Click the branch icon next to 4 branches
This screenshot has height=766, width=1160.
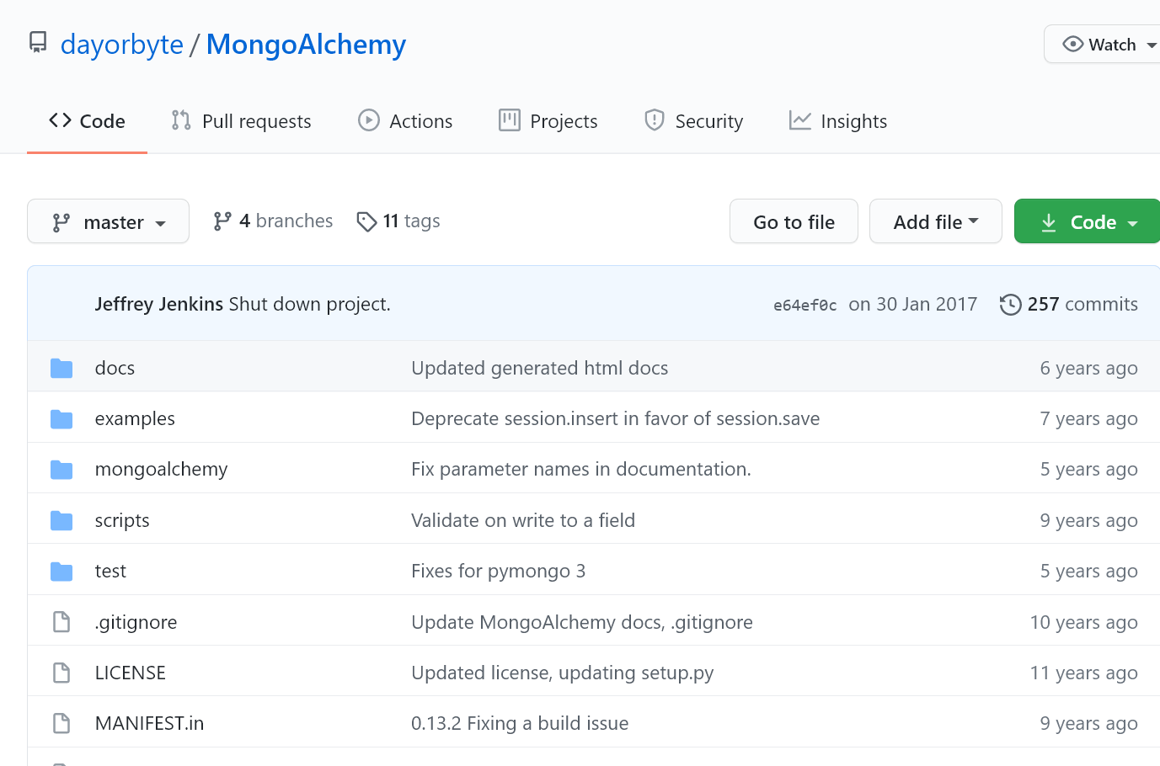[222, 221]
